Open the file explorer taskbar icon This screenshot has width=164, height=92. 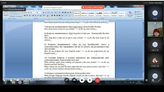13,83
